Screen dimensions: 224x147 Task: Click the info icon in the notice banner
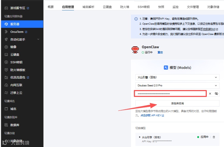pos(136,19)
